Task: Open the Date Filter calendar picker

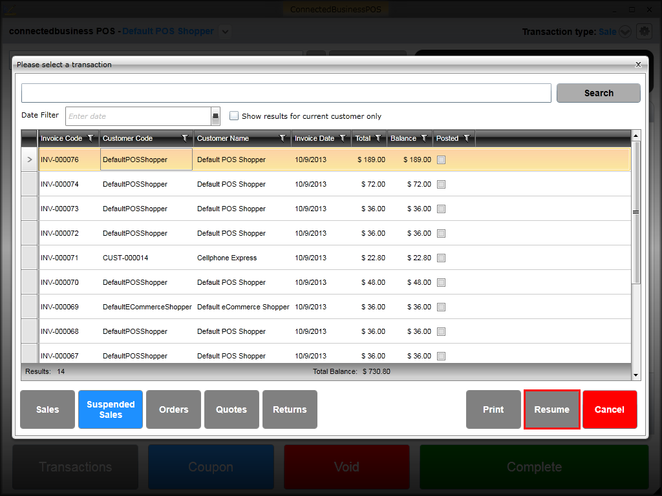Action: 215,116
